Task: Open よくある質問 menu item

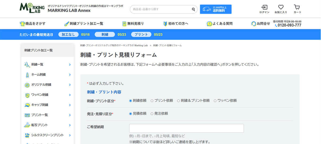Action: pyautogui.click(x=220, y=24)
